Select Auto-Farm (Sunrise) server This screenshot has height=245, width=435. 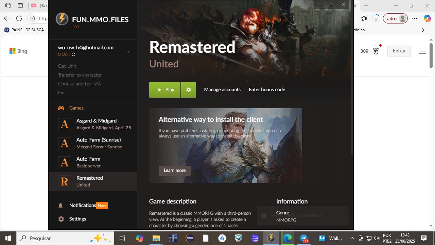(99, 143)
